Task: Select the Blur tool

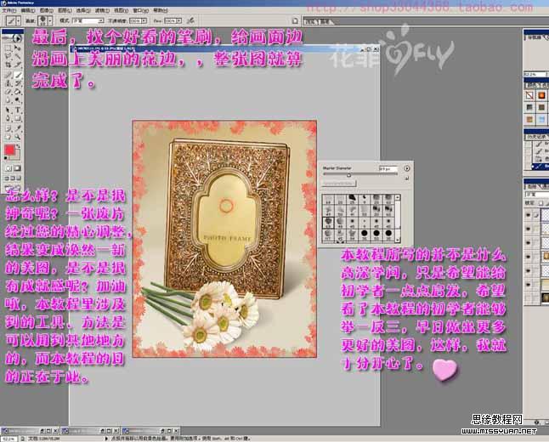Action: pos(8,100)
